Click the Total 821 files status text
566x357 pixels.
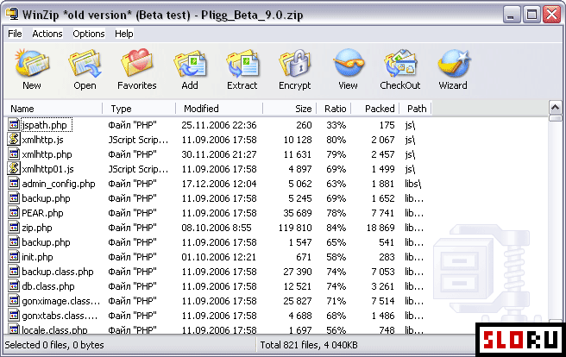(x=309, y=345)
